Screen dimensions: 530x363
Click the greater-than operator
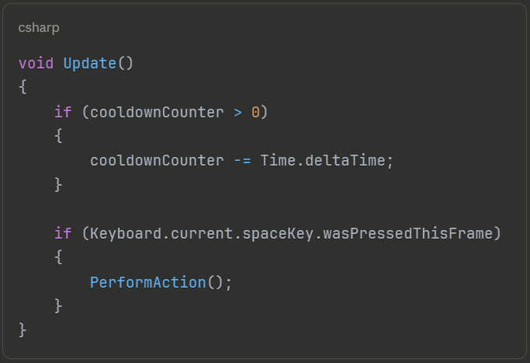click(x=237, y=112)
